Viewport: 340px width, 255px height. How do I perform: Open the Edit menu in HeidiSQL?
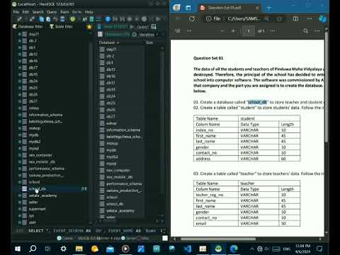(x=25, y=12)
